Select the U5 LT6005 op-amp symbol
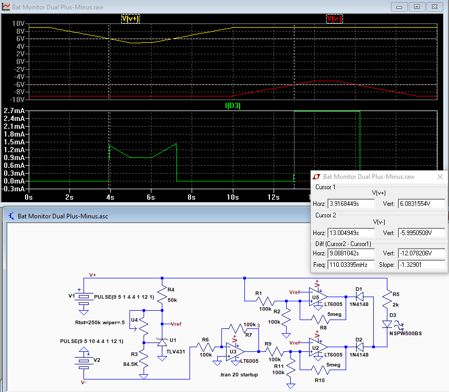 pyautogui.click(x=318, y=297)
